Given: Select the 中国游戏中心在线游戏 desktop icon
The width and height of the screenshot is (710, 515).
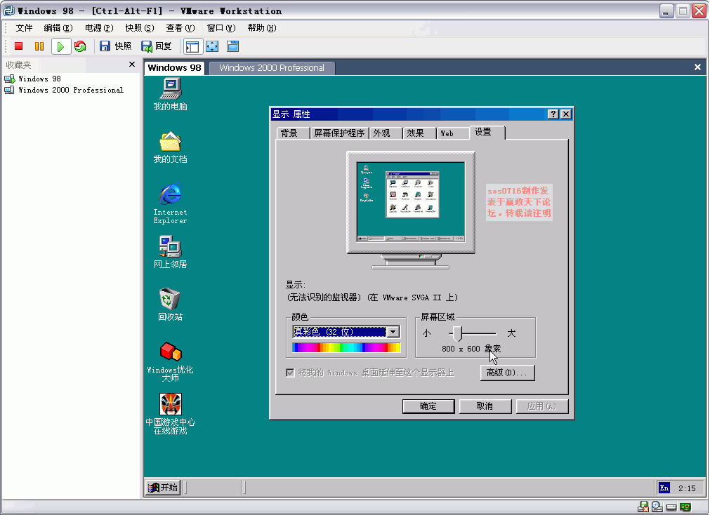Looking at the screenshot, I should coord(170,414).
